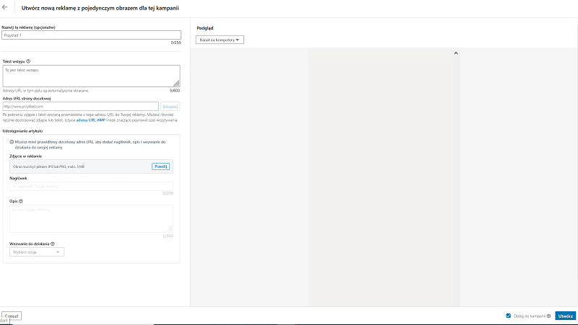The height and width of the screenshot is (325, 578).
Task: Click the Utwórz button
Action: tap(566, 316)
